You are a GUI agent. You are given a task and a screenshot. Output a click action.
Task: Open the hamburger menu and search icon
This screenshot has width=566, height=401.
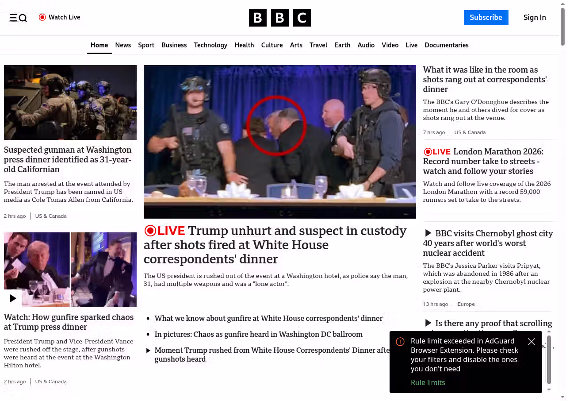(18, 18)
